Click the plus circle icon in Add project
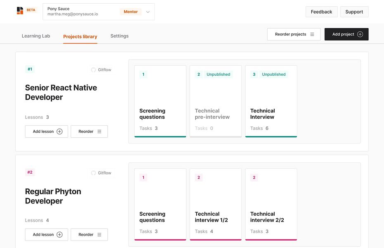The image size is (384, 248). click(x=360, y=34)
